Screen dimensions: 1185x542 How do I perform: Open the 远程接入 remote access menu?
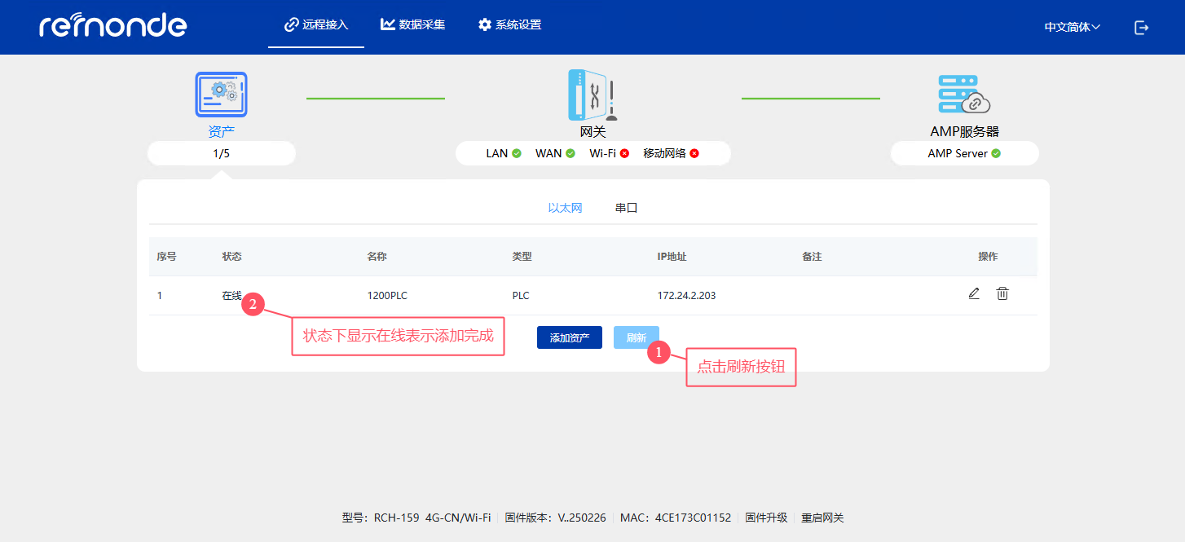tap(316, 25)
